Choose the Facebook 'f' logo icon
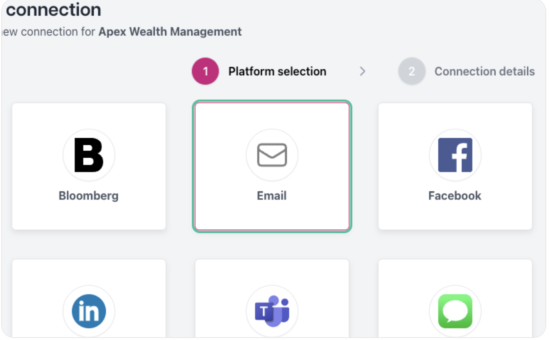 click(455, 155)
